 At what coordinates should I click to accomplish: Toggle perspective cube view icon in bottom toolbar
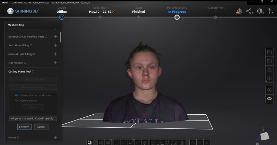tap(90, 142)
